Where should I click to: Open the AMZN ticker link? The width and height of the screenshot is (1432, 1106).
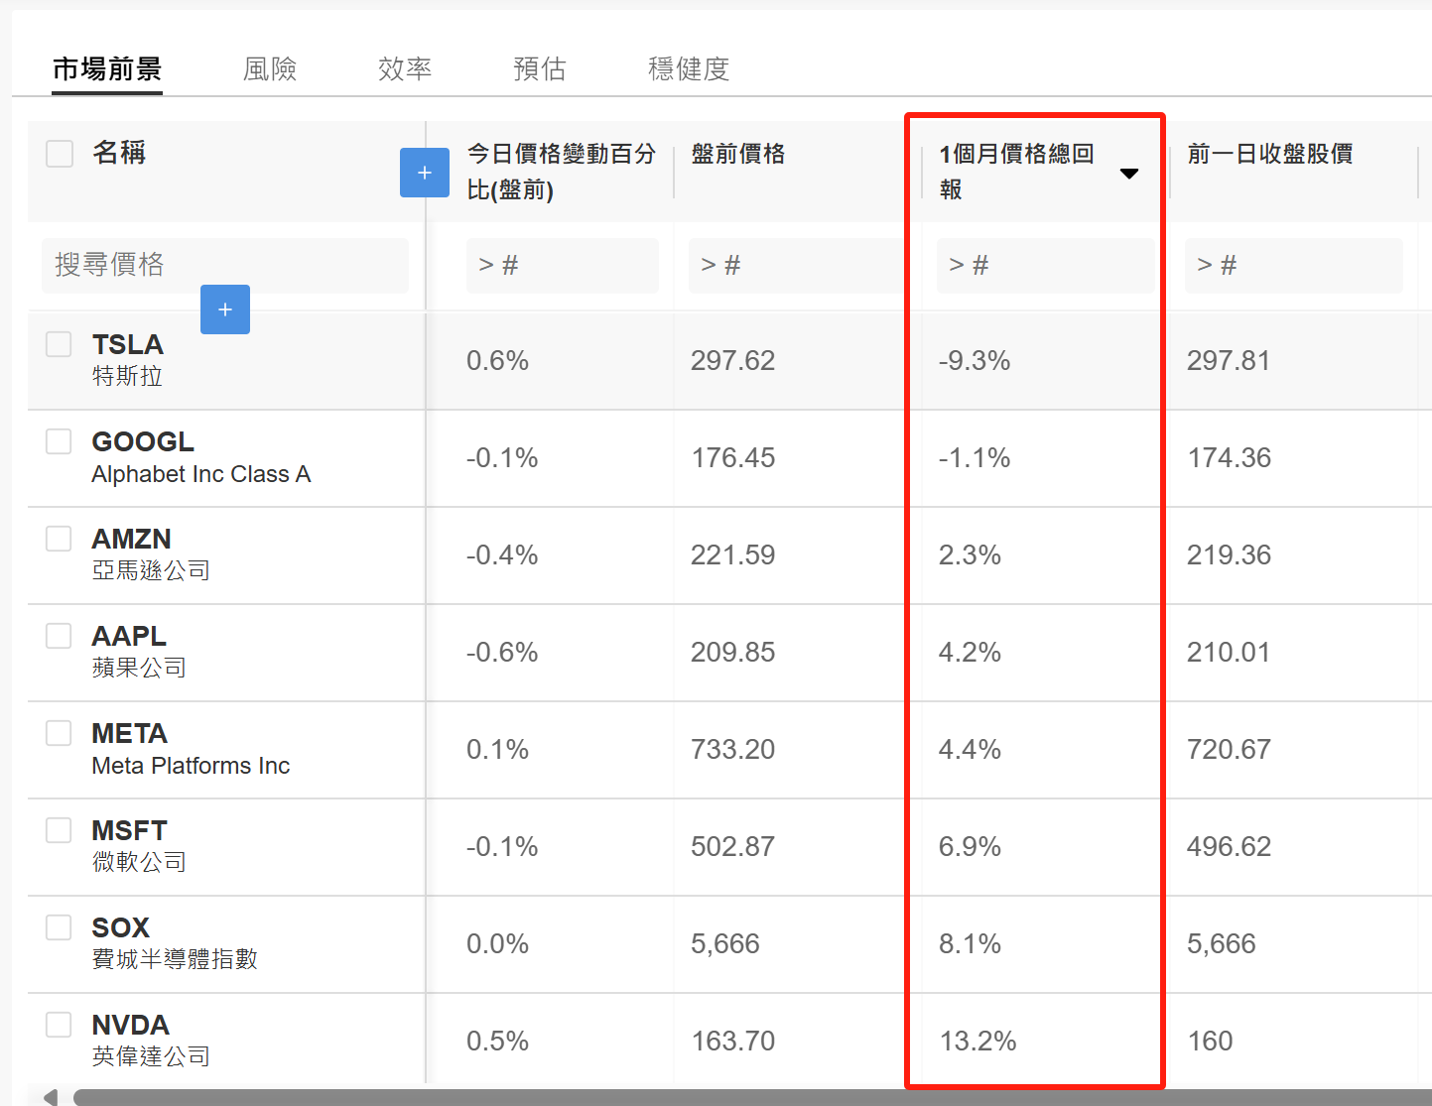132,539
